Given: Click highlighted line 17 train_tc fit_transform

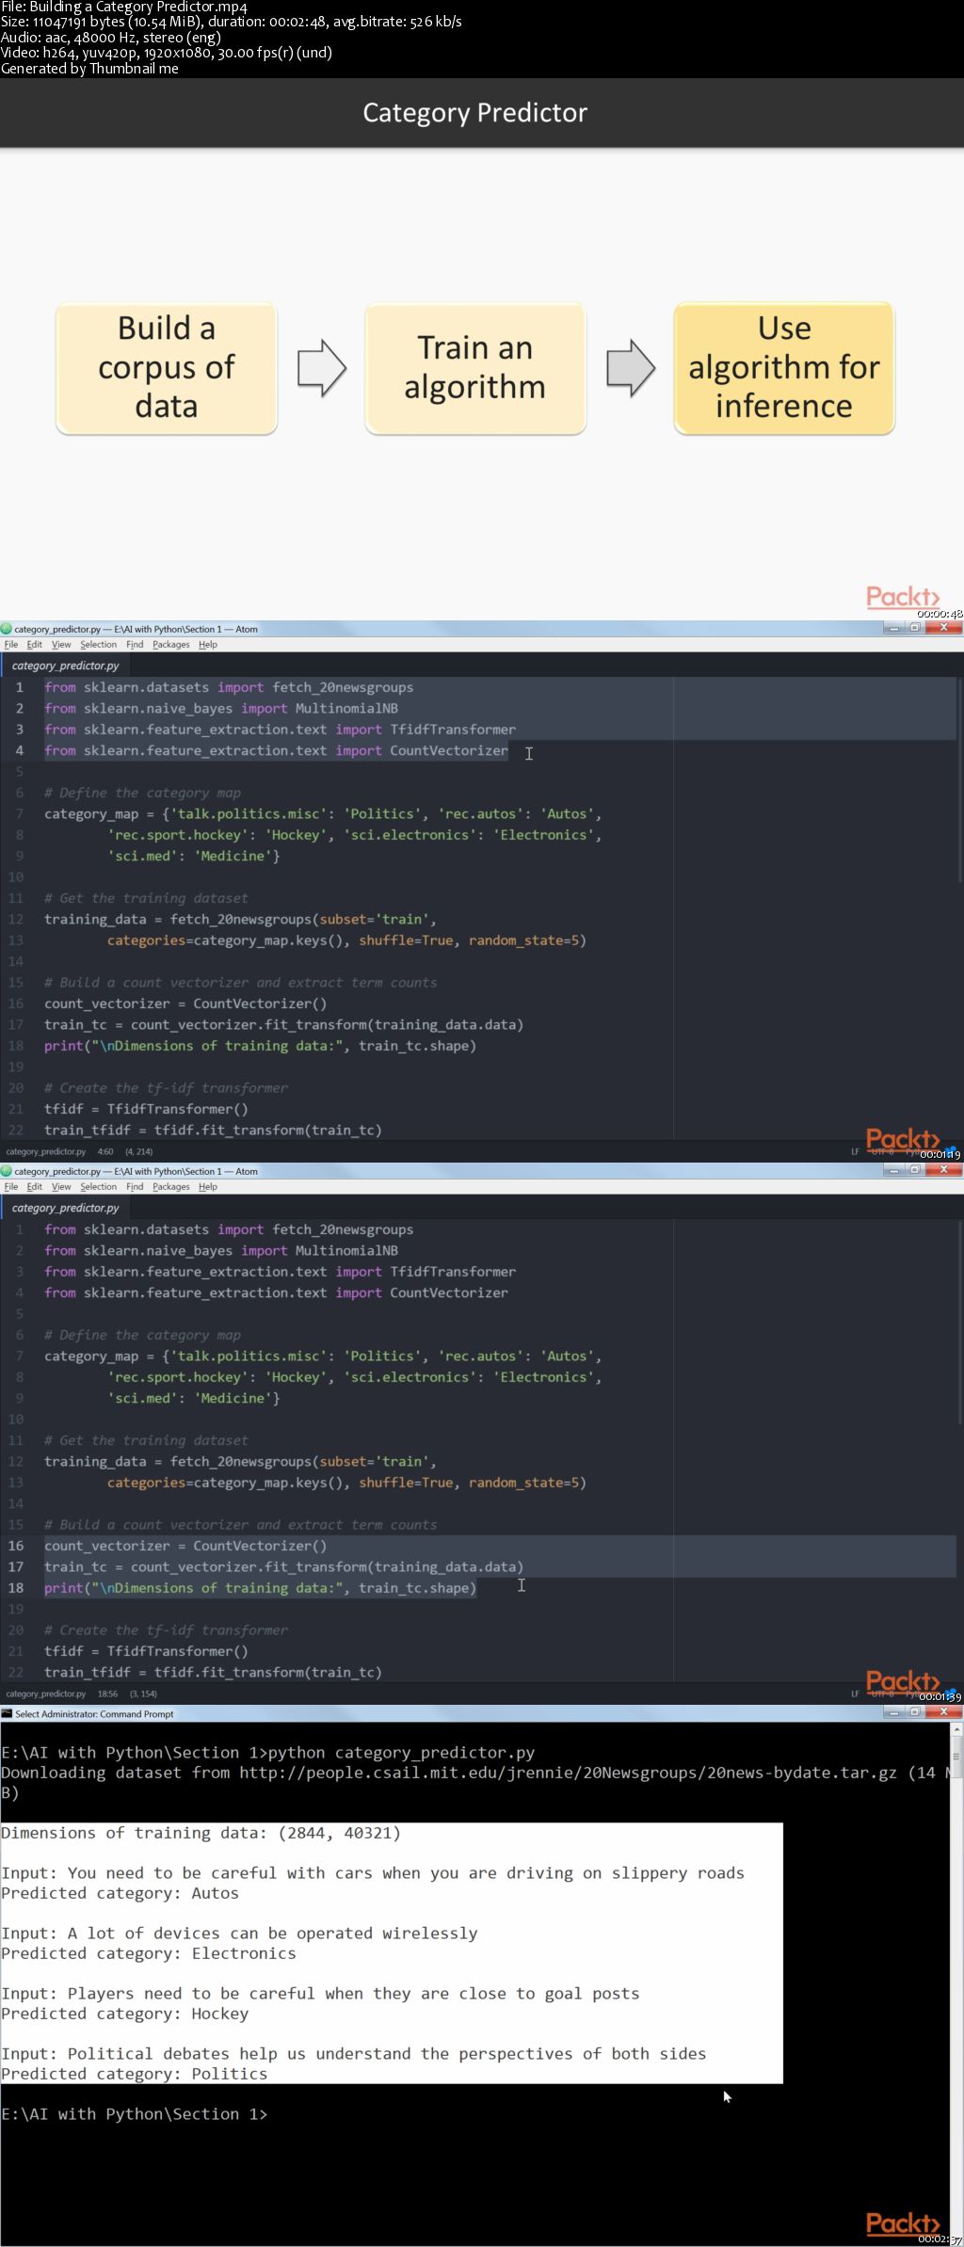Looking at the screenshot, I should point(283,1566).
